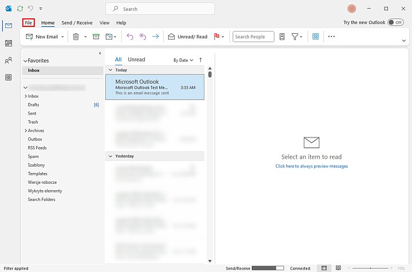Collapse the folder pane arrow
The image size is (412, 272).
tap(100, 53)
